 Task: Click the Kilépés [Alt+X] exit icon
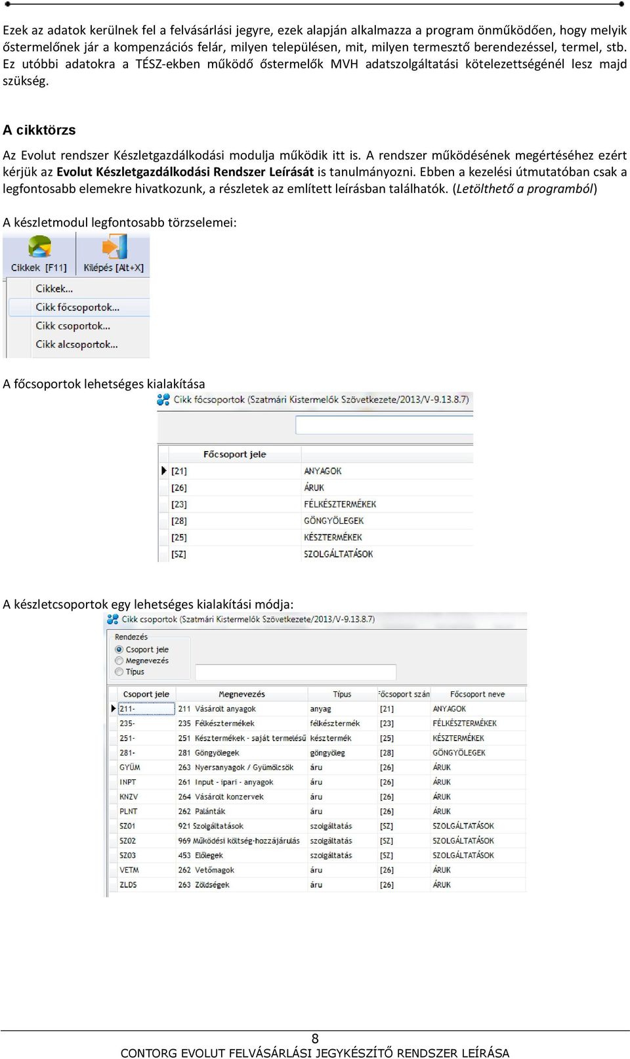tap(114, 248)
